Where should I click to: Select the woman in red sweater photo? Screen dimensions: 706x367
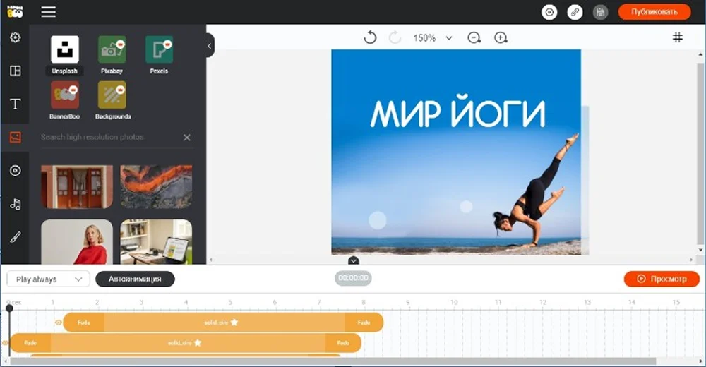point(77,242)
